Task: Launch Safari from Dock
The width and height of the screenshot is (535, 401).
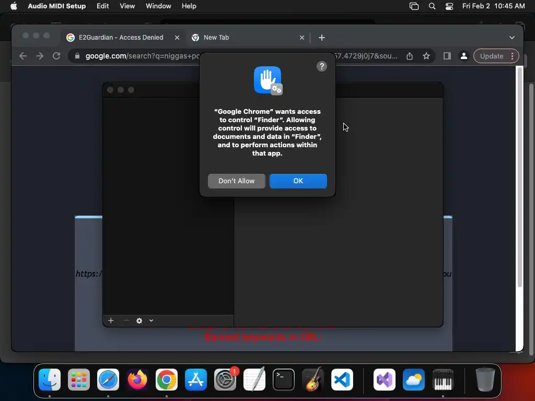Action: 108,380
